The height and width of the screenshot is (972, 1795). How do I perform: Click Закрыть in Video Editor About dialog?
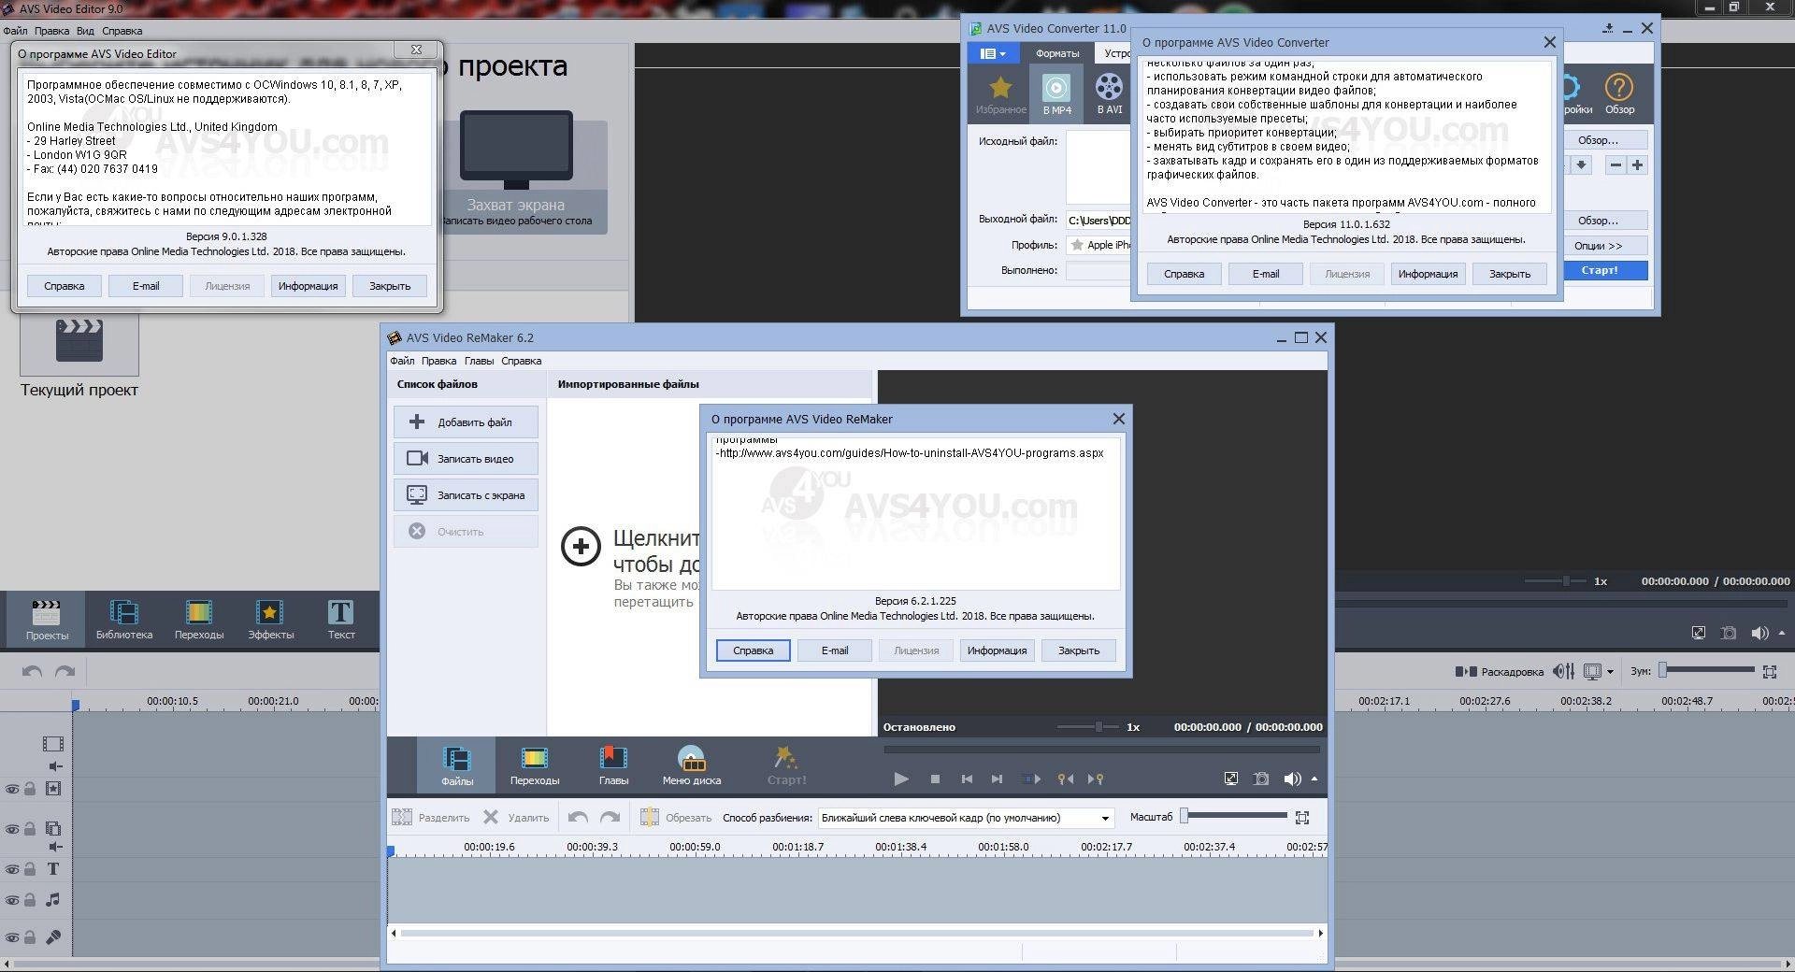click(x=390, y=286)
